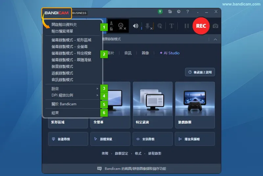Toggle the speaker sound icon

tap(135, 26)
